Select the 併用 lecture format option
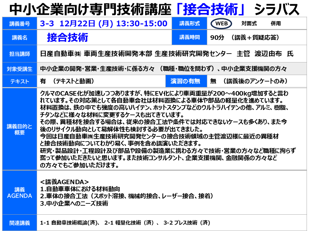Image resolution: width=309 pixels, height=231 pixels. pos(276,24)
